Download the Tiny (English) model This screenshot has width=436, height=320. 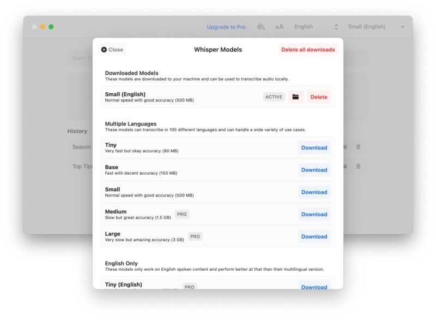pyautogui.click(x=314, y=287)
